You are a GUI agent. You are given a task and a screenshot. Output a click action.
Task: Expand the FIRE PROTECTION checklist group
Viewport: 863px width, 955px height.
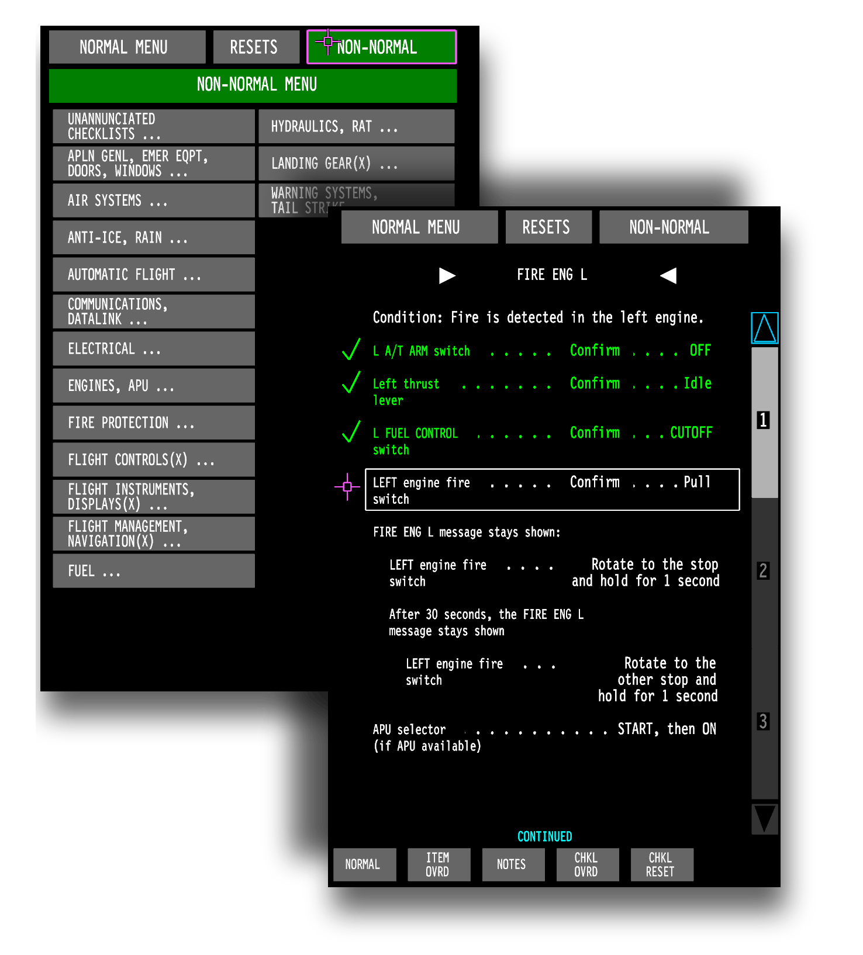(x=154, y=423)
